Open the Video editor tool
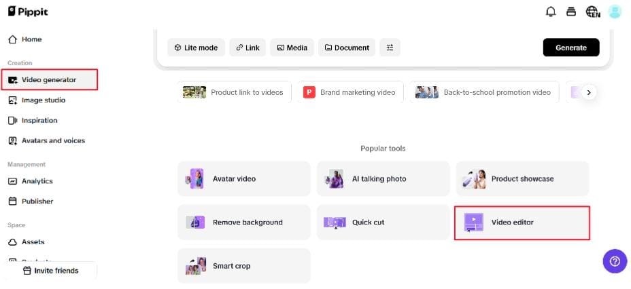 (522, 223)
